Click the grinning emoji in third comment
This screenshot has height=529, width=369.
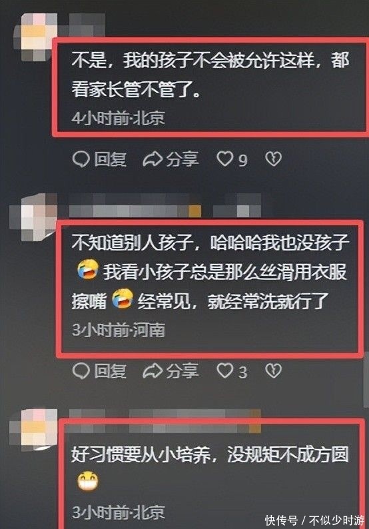88,482
